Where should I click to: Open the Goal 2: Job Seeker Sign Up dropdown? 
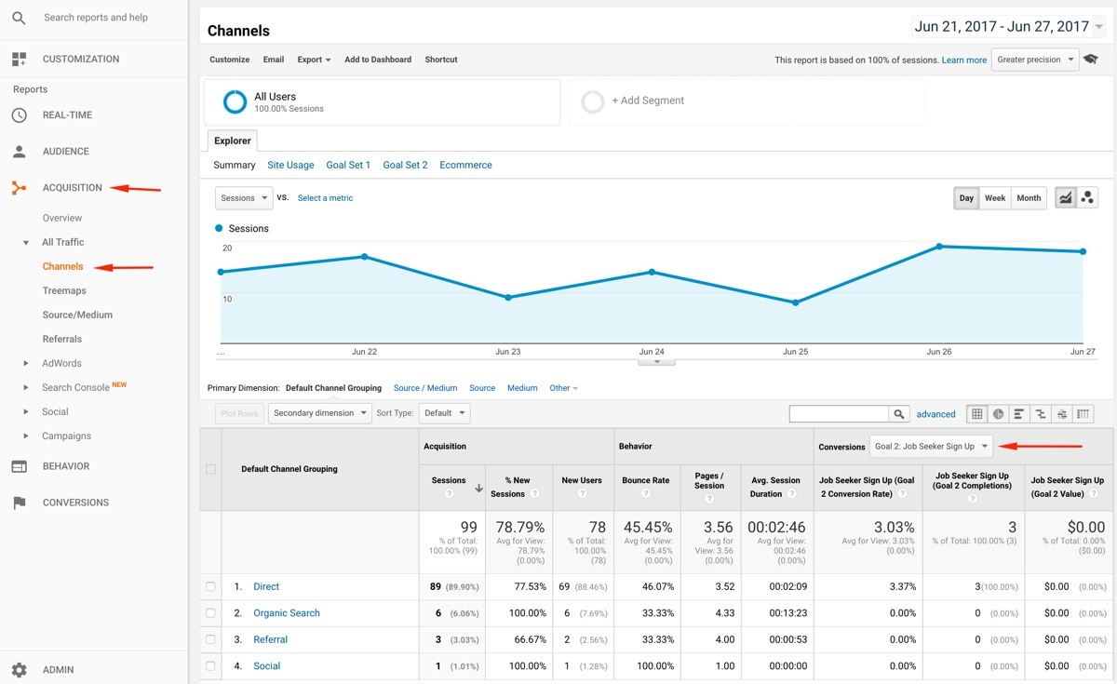(931, 447)
